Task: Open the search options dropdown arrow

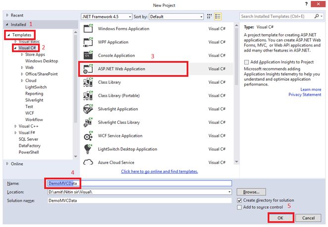Action: pyautogui.click(x=322, y=16)
